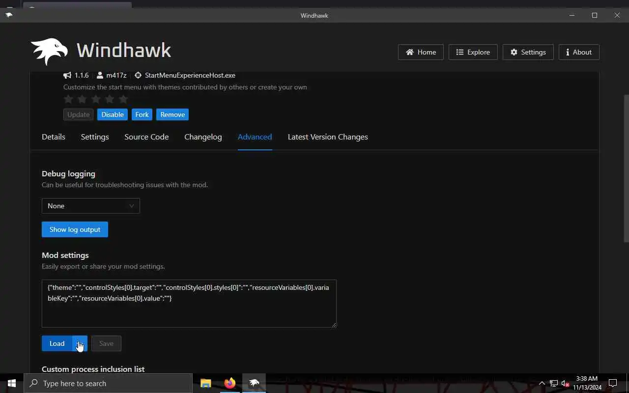Click the Mod settings heading

[x=65, y=255]
